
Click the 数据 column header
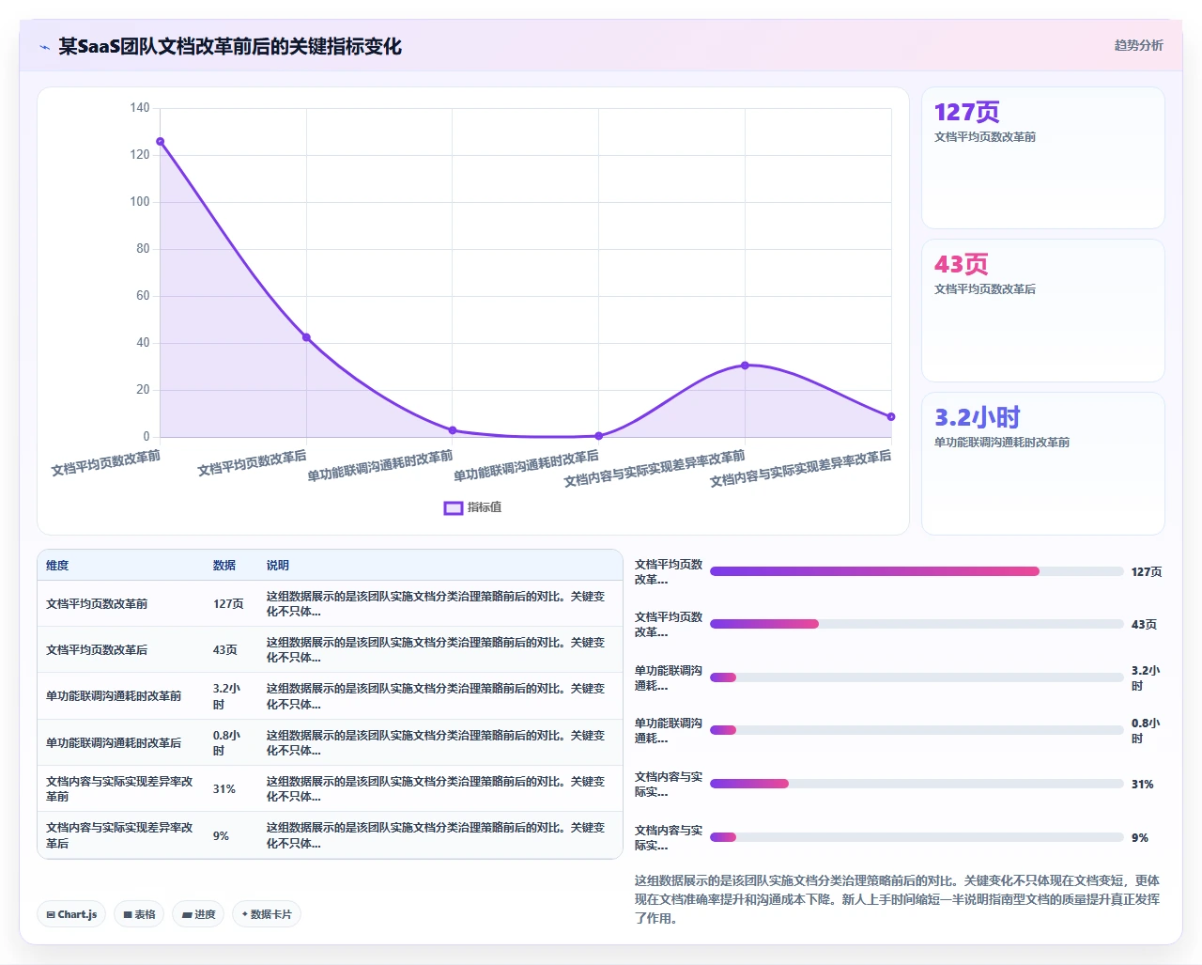[224, 566]
